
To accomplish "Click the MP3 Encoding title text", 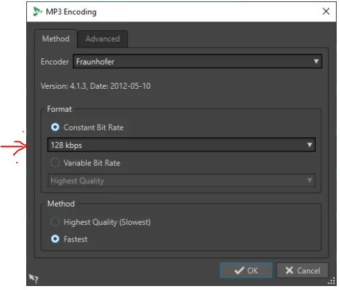I will (x=71, y=11).
